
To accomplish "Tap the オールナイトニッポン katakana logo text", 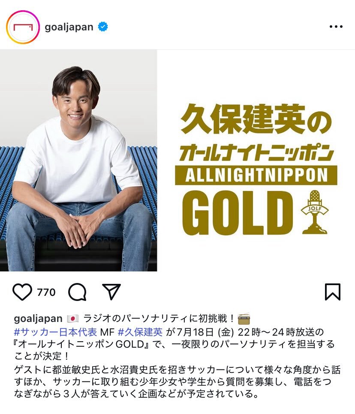I will click(x=256, y=152).
